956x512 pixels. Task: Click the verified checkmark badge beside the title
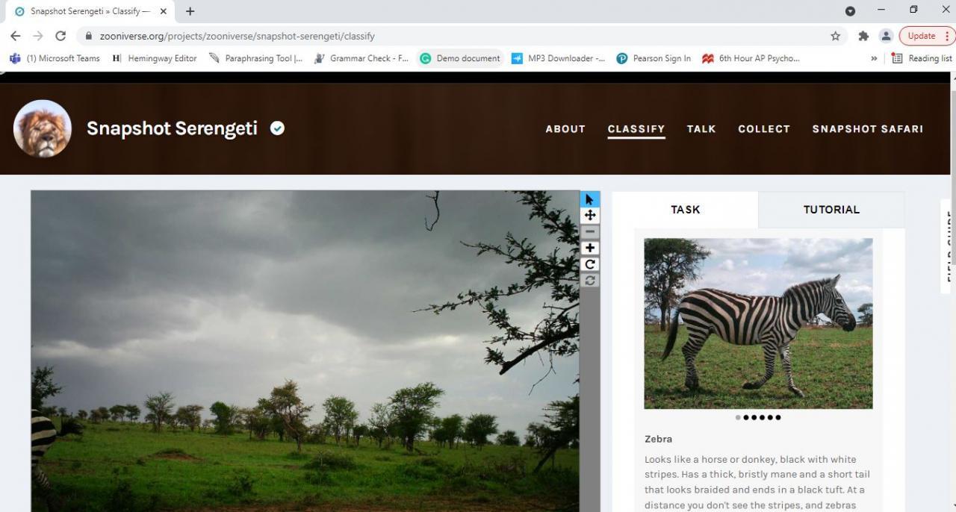tap(277, 128)
